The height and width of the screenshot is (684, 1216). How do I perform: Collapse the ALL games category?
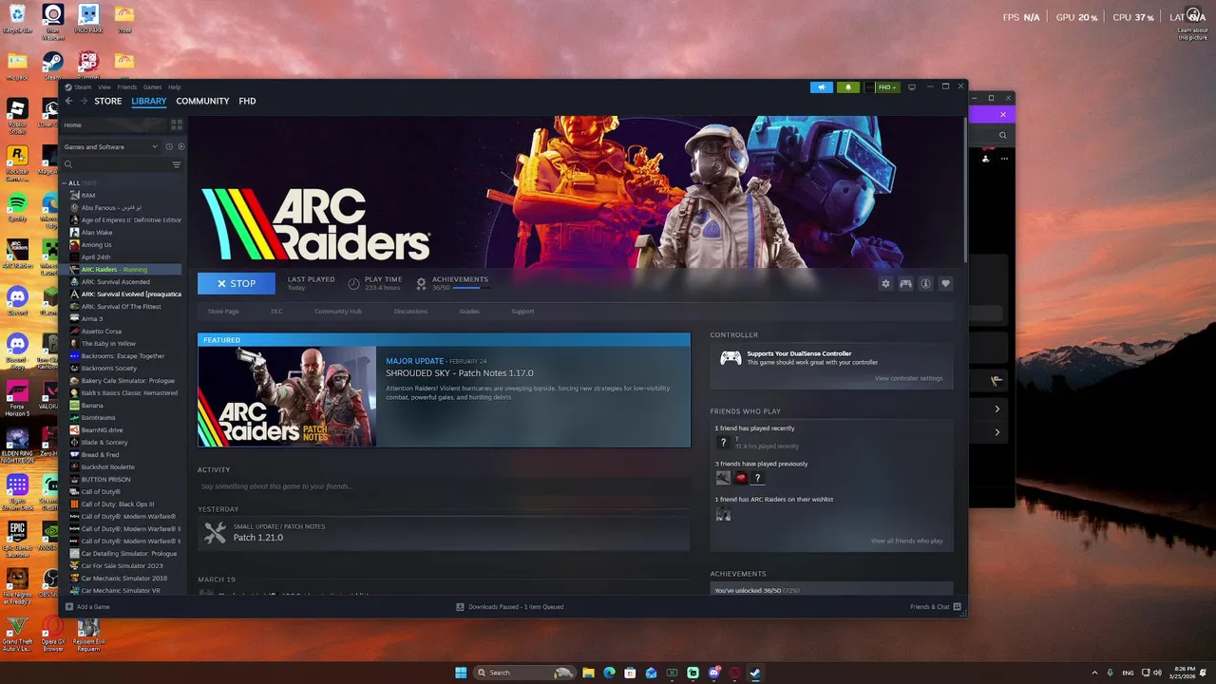[66, 182]
